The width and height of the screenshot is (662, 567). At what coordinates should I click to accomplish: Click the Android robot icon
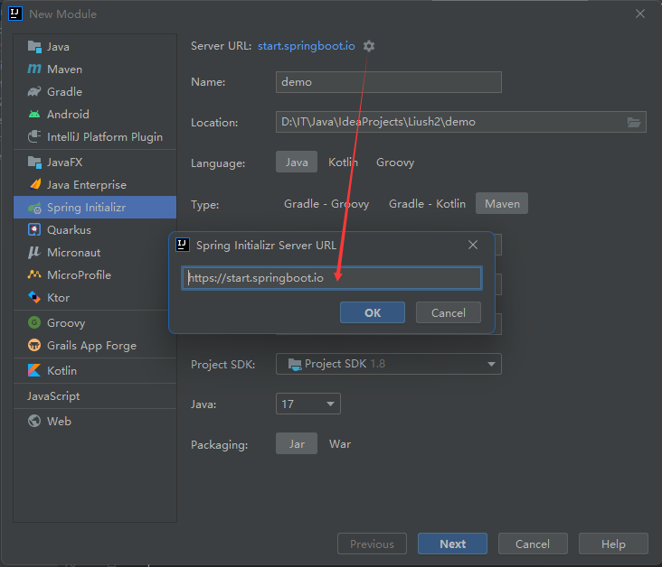tap(34, 114)
